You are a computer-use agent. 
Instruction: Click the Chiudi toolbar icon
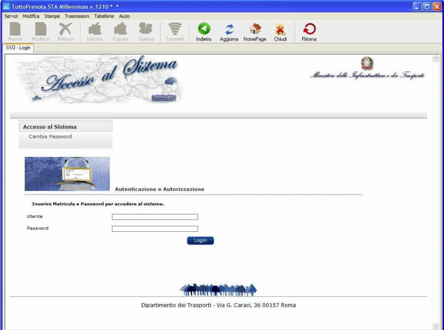pos(280,29)
